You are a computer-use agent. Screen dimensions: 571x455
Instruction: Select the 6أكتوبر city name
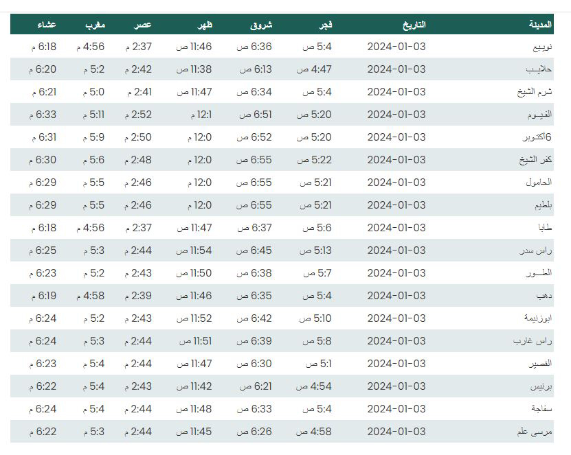(537, 137)
